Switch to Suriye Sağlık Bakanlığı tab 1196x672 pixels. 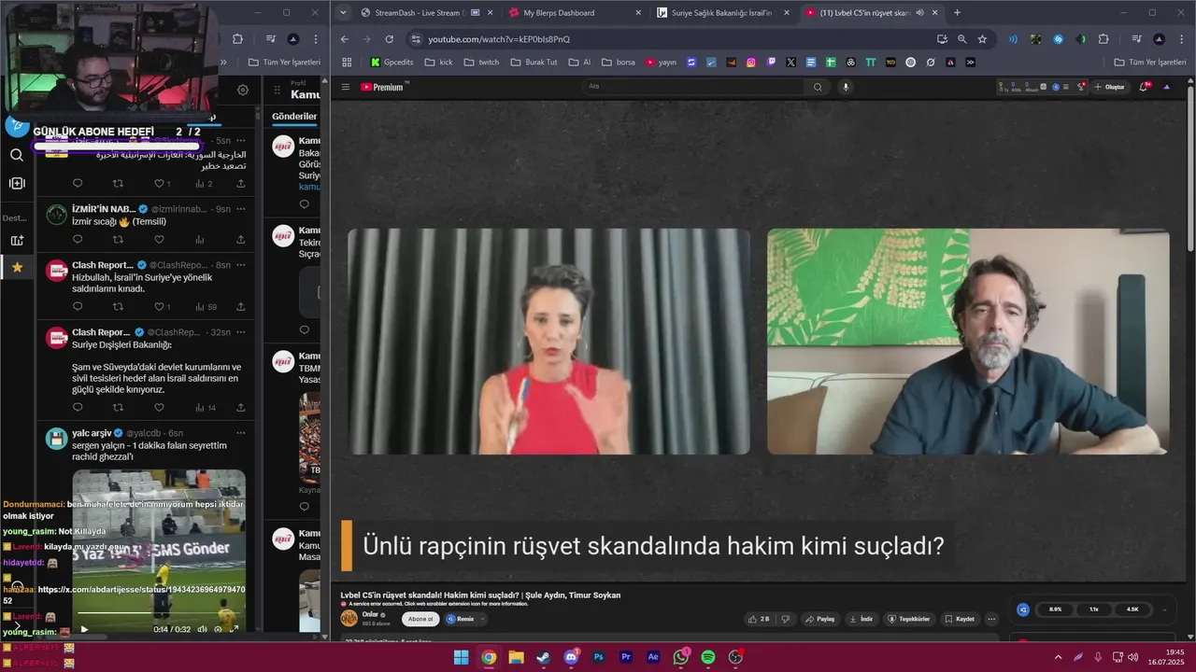coord(722,13)
